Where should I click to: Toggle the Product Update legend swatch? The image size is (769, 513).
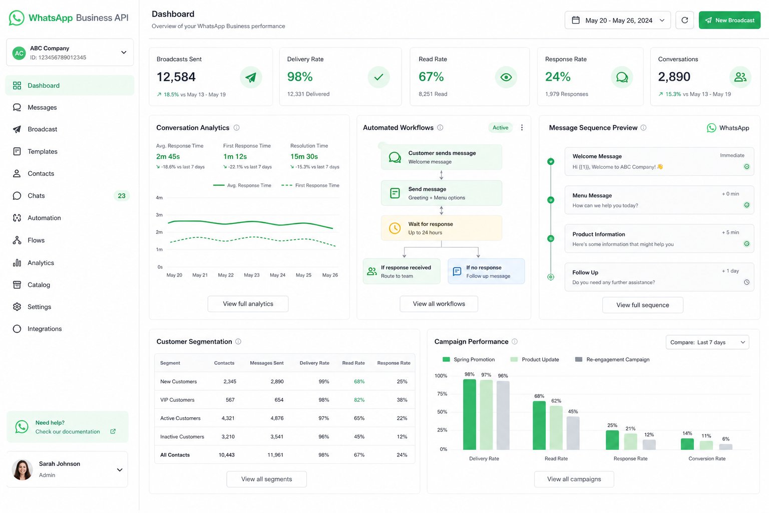514,359
